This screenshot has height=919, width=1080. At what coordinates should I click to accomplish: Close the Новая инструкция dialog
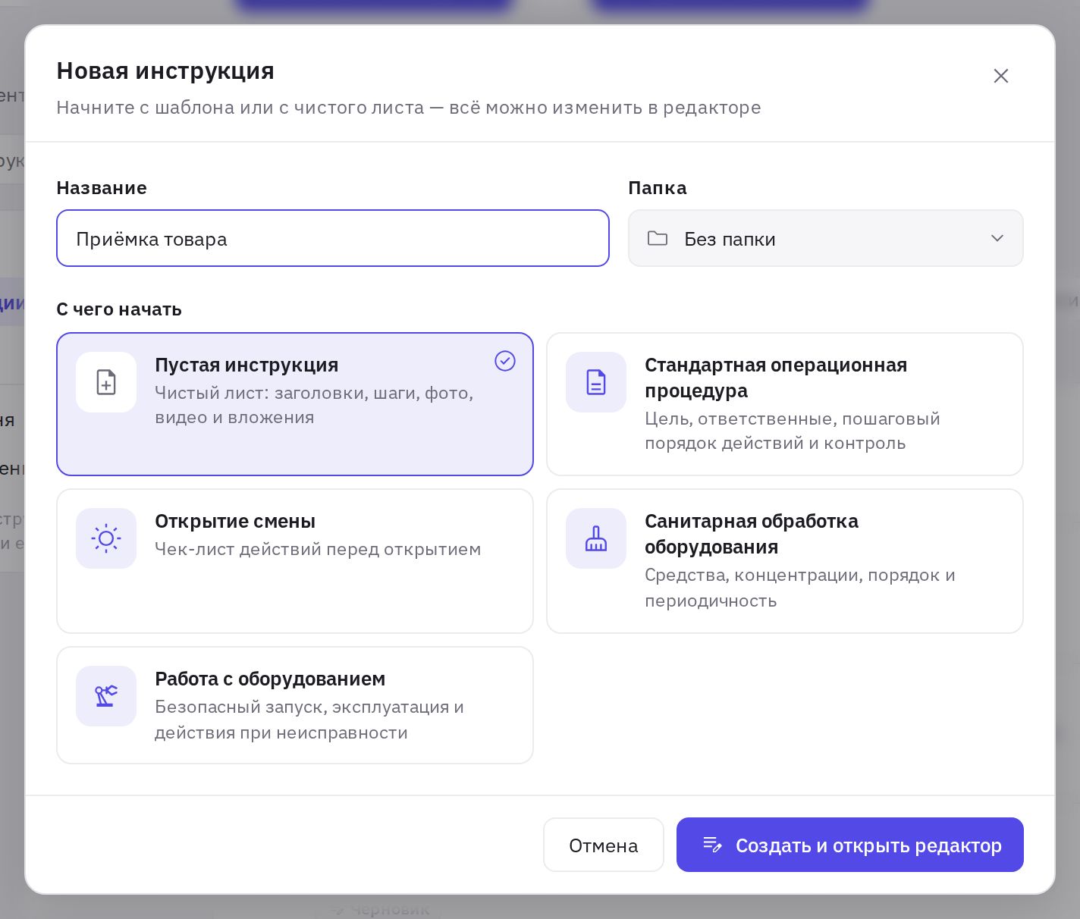tap(1001, 76)
